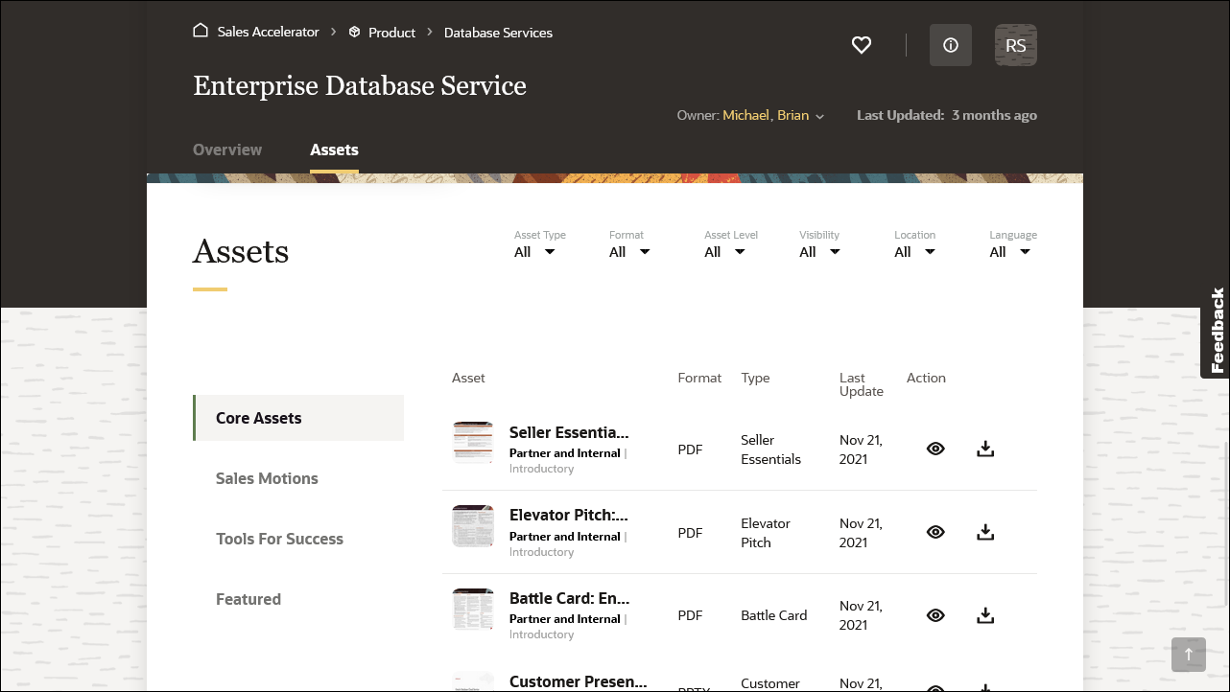Preview the Battle Card asset with the eye icon
Viewport: 1230px width, 692px height.
(935, 614)
